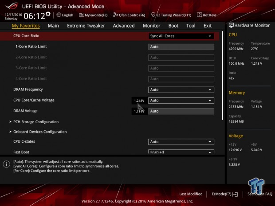Click the Fast Boot label
Viewport: 275px width, 206px height.
pyautogui.click(x=21, y=152)
